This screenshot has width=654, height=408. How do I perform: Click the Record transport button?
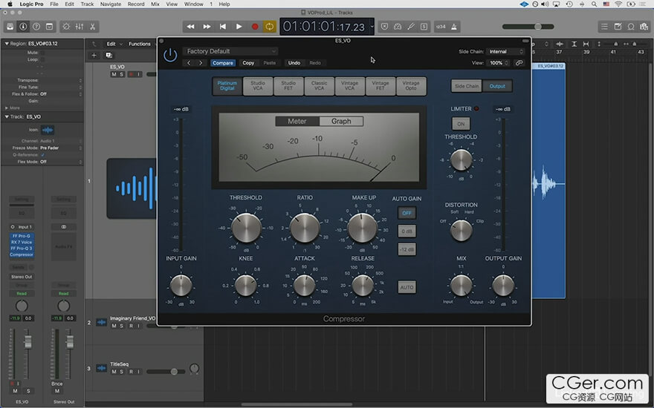tap(254, 27)
